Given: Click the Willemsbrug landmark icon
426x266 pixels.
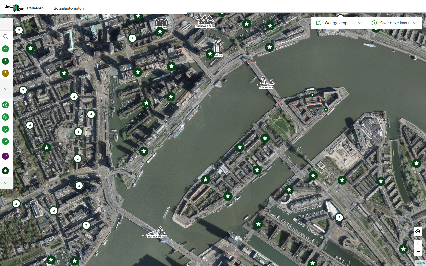Looking at the screenshot, I should click(x=266, y=82).
